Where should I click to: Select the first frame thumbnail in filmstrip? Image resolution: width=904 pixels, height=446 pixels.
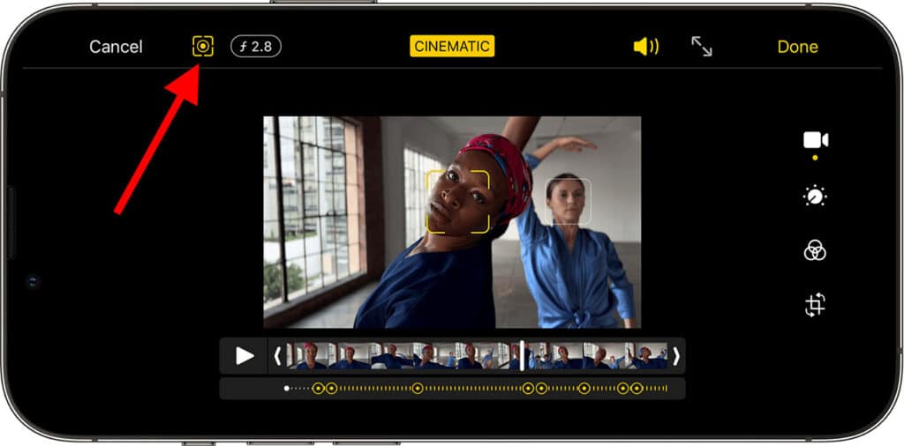click(302, 356)
